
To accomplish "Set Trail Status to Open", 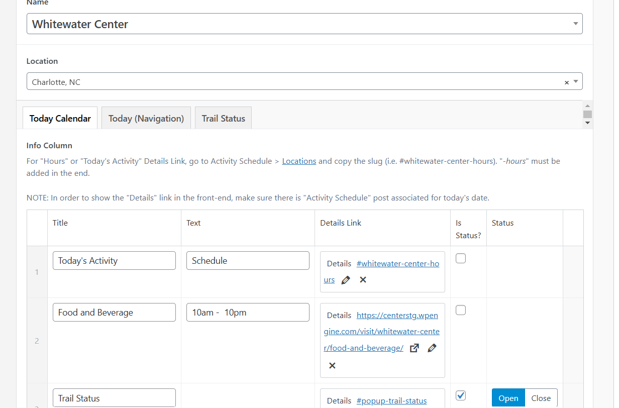I will click(508, 397).
